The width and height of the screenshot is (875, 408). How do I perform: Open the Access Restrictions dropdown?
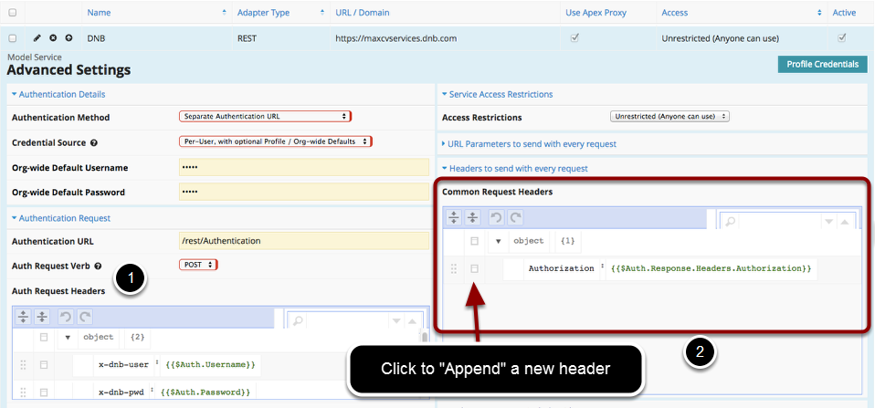669,117
